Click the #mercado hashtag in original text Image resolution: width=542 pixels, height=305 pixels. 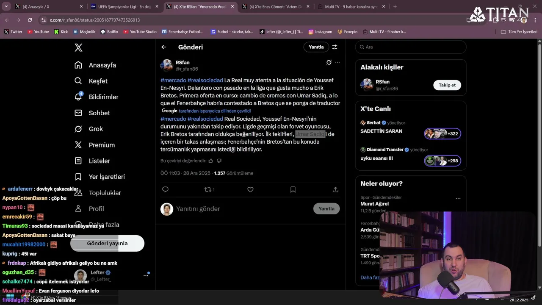coord(173,80)
